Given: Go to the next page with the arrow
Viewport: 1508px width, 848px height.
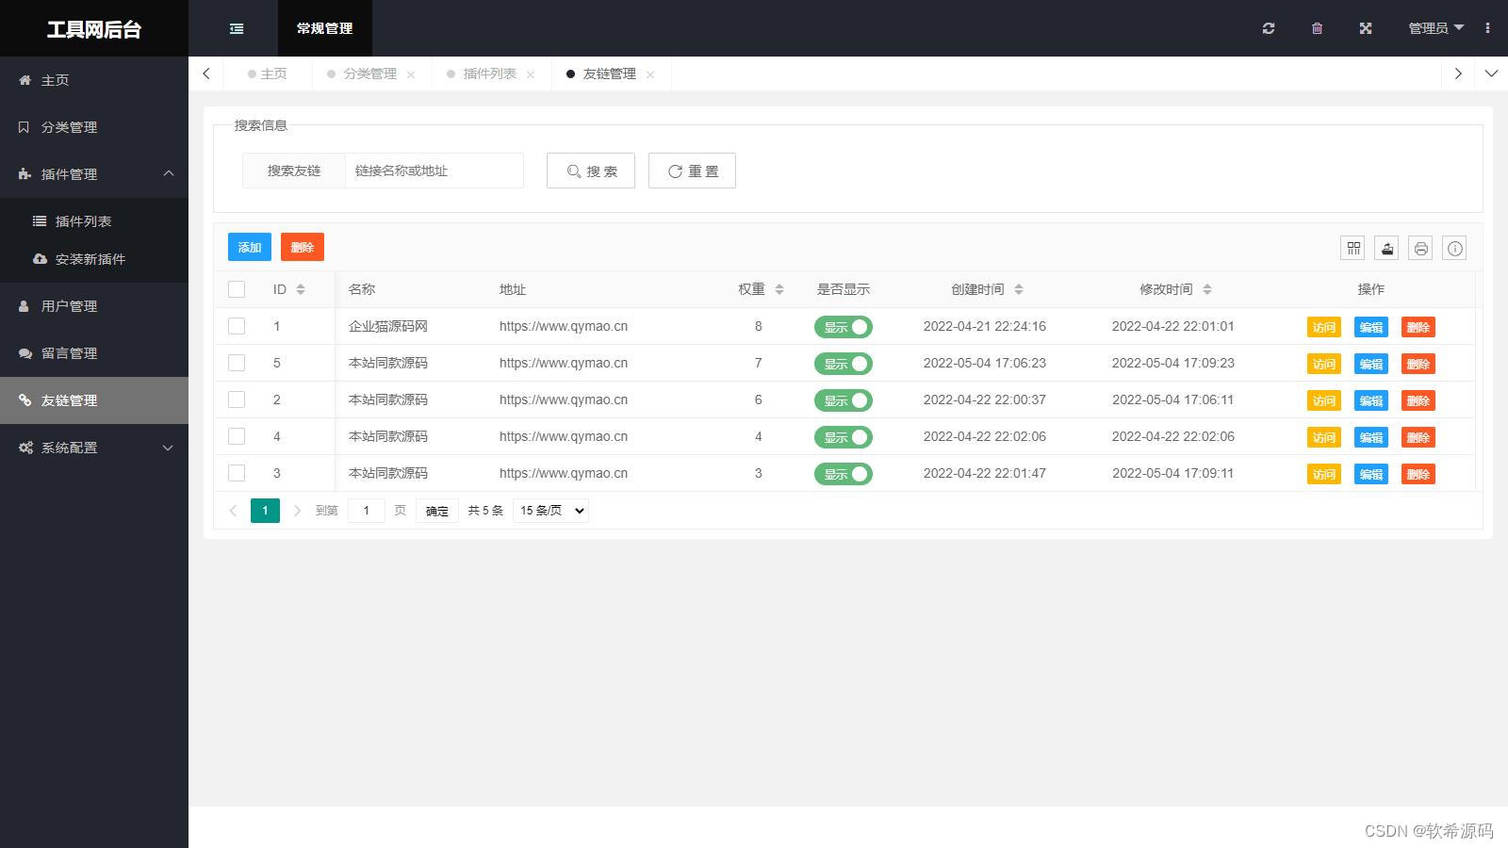Looking at the screenshot, I should 297,511.
